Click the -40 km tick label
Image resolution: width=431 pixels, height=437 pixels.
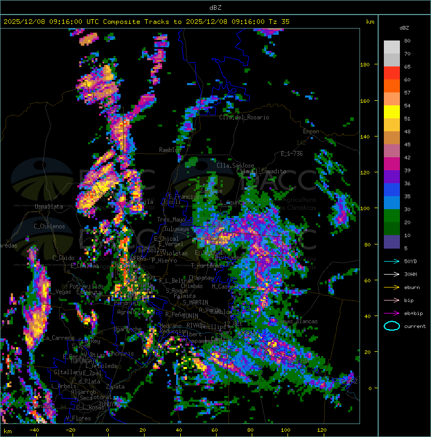(34, 430)
